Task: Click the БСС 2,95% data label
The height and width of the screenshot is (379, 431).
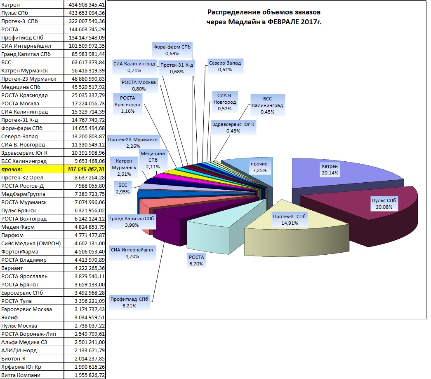Action: click(x=122, y=188)
